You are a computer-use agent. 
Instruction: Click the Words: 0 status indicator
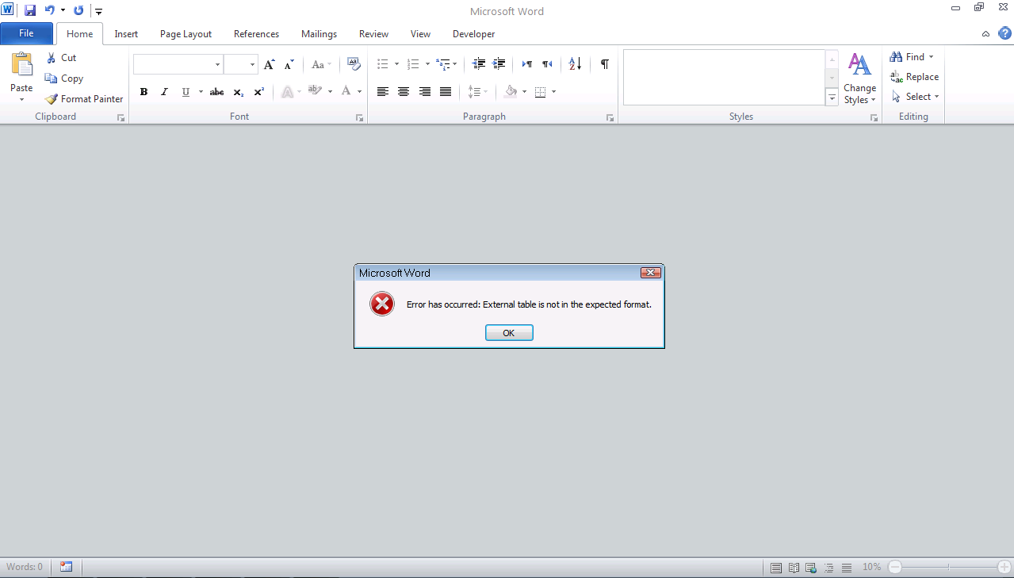(x=25, y=567)
